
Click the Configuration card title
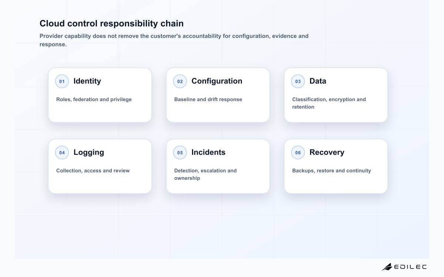[217, 81]
